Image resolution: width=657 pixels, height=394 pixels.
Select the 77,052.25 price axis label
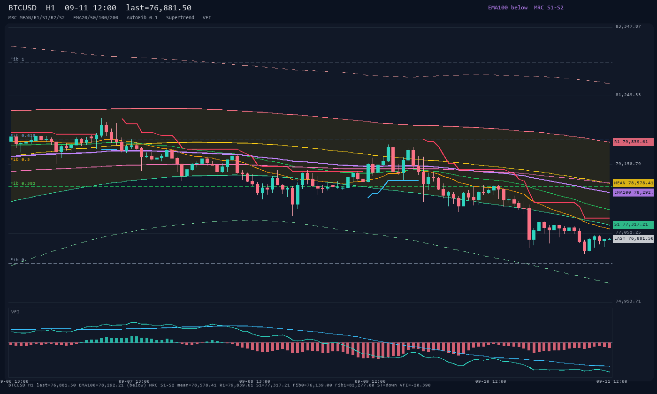point(628,232)
